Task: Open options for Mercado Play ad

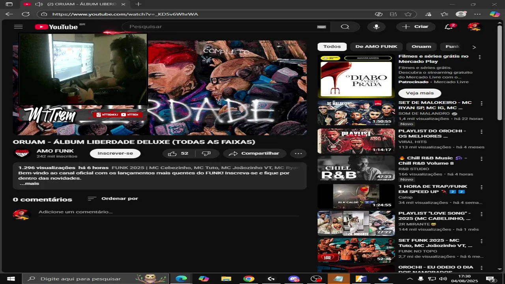Action: click(x=480, y=57)
